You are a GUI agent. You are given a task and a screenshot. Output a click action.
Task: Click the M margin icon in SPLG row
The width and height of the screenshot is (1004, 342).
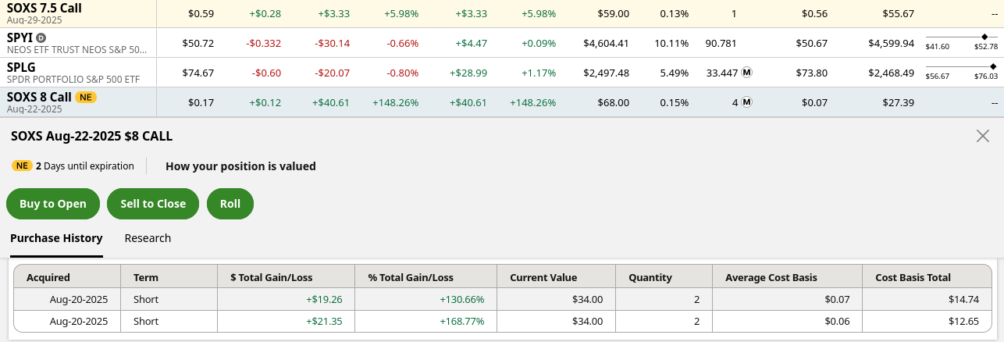coord(746,73)
